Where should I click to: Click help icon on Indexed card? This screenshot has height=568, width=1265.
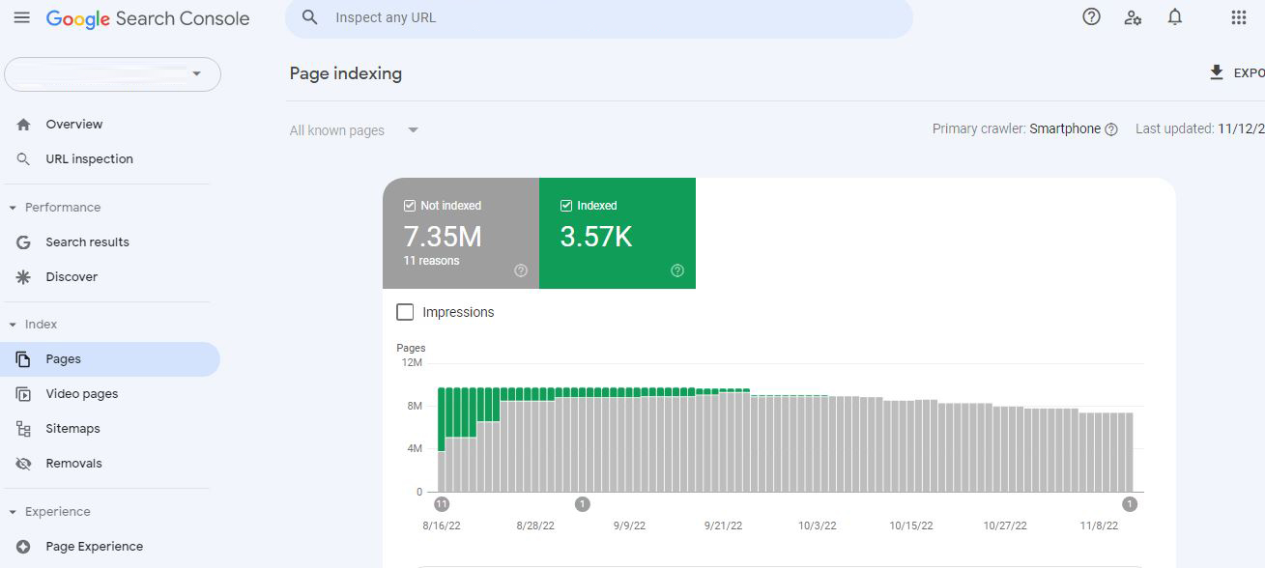click(677, 270)
